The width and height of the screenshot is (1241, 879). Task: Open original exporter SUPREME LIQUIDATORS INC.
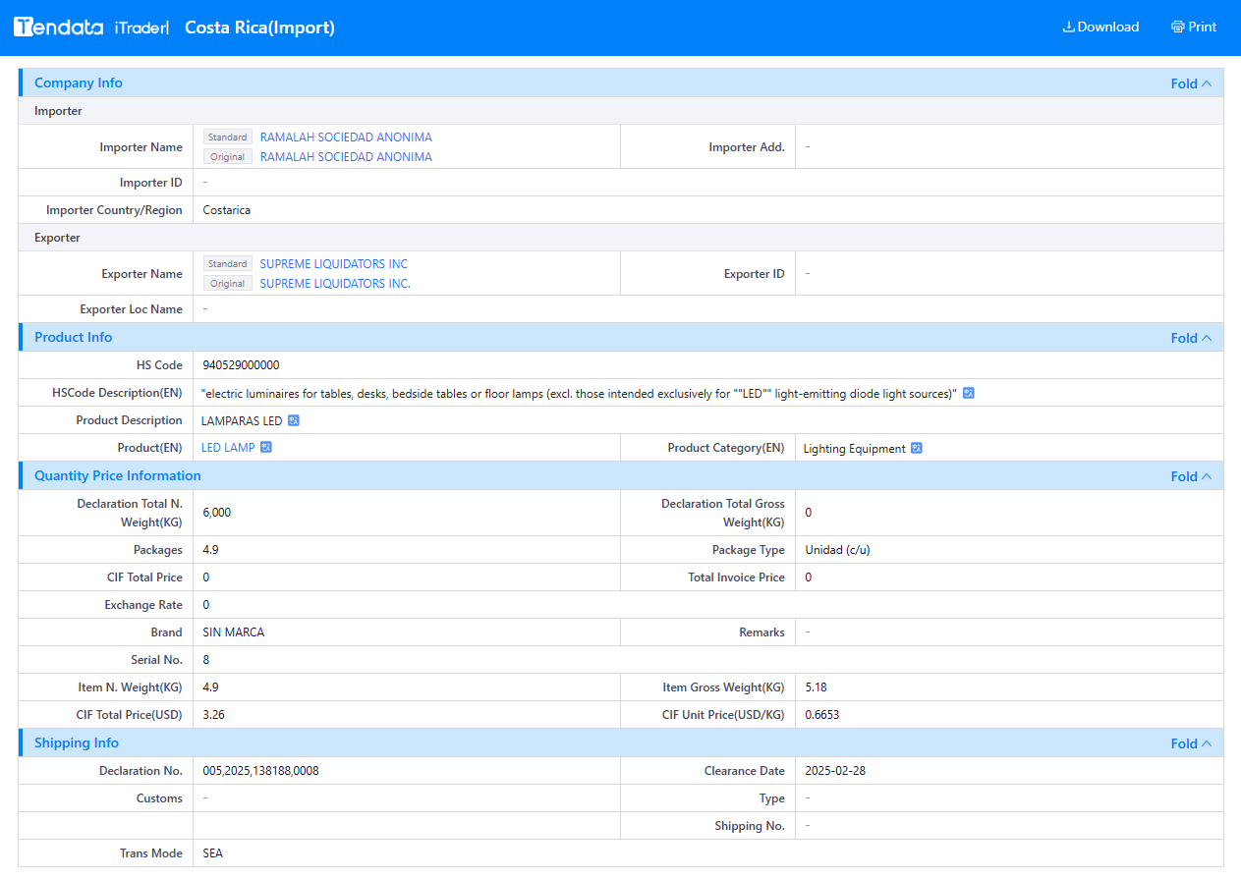point(335,284)
